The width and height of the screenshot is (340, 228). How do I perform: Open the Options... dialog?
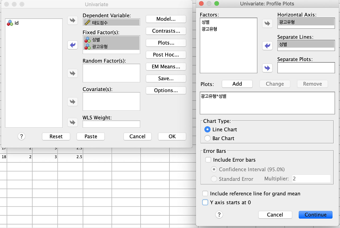click(166, 91)
